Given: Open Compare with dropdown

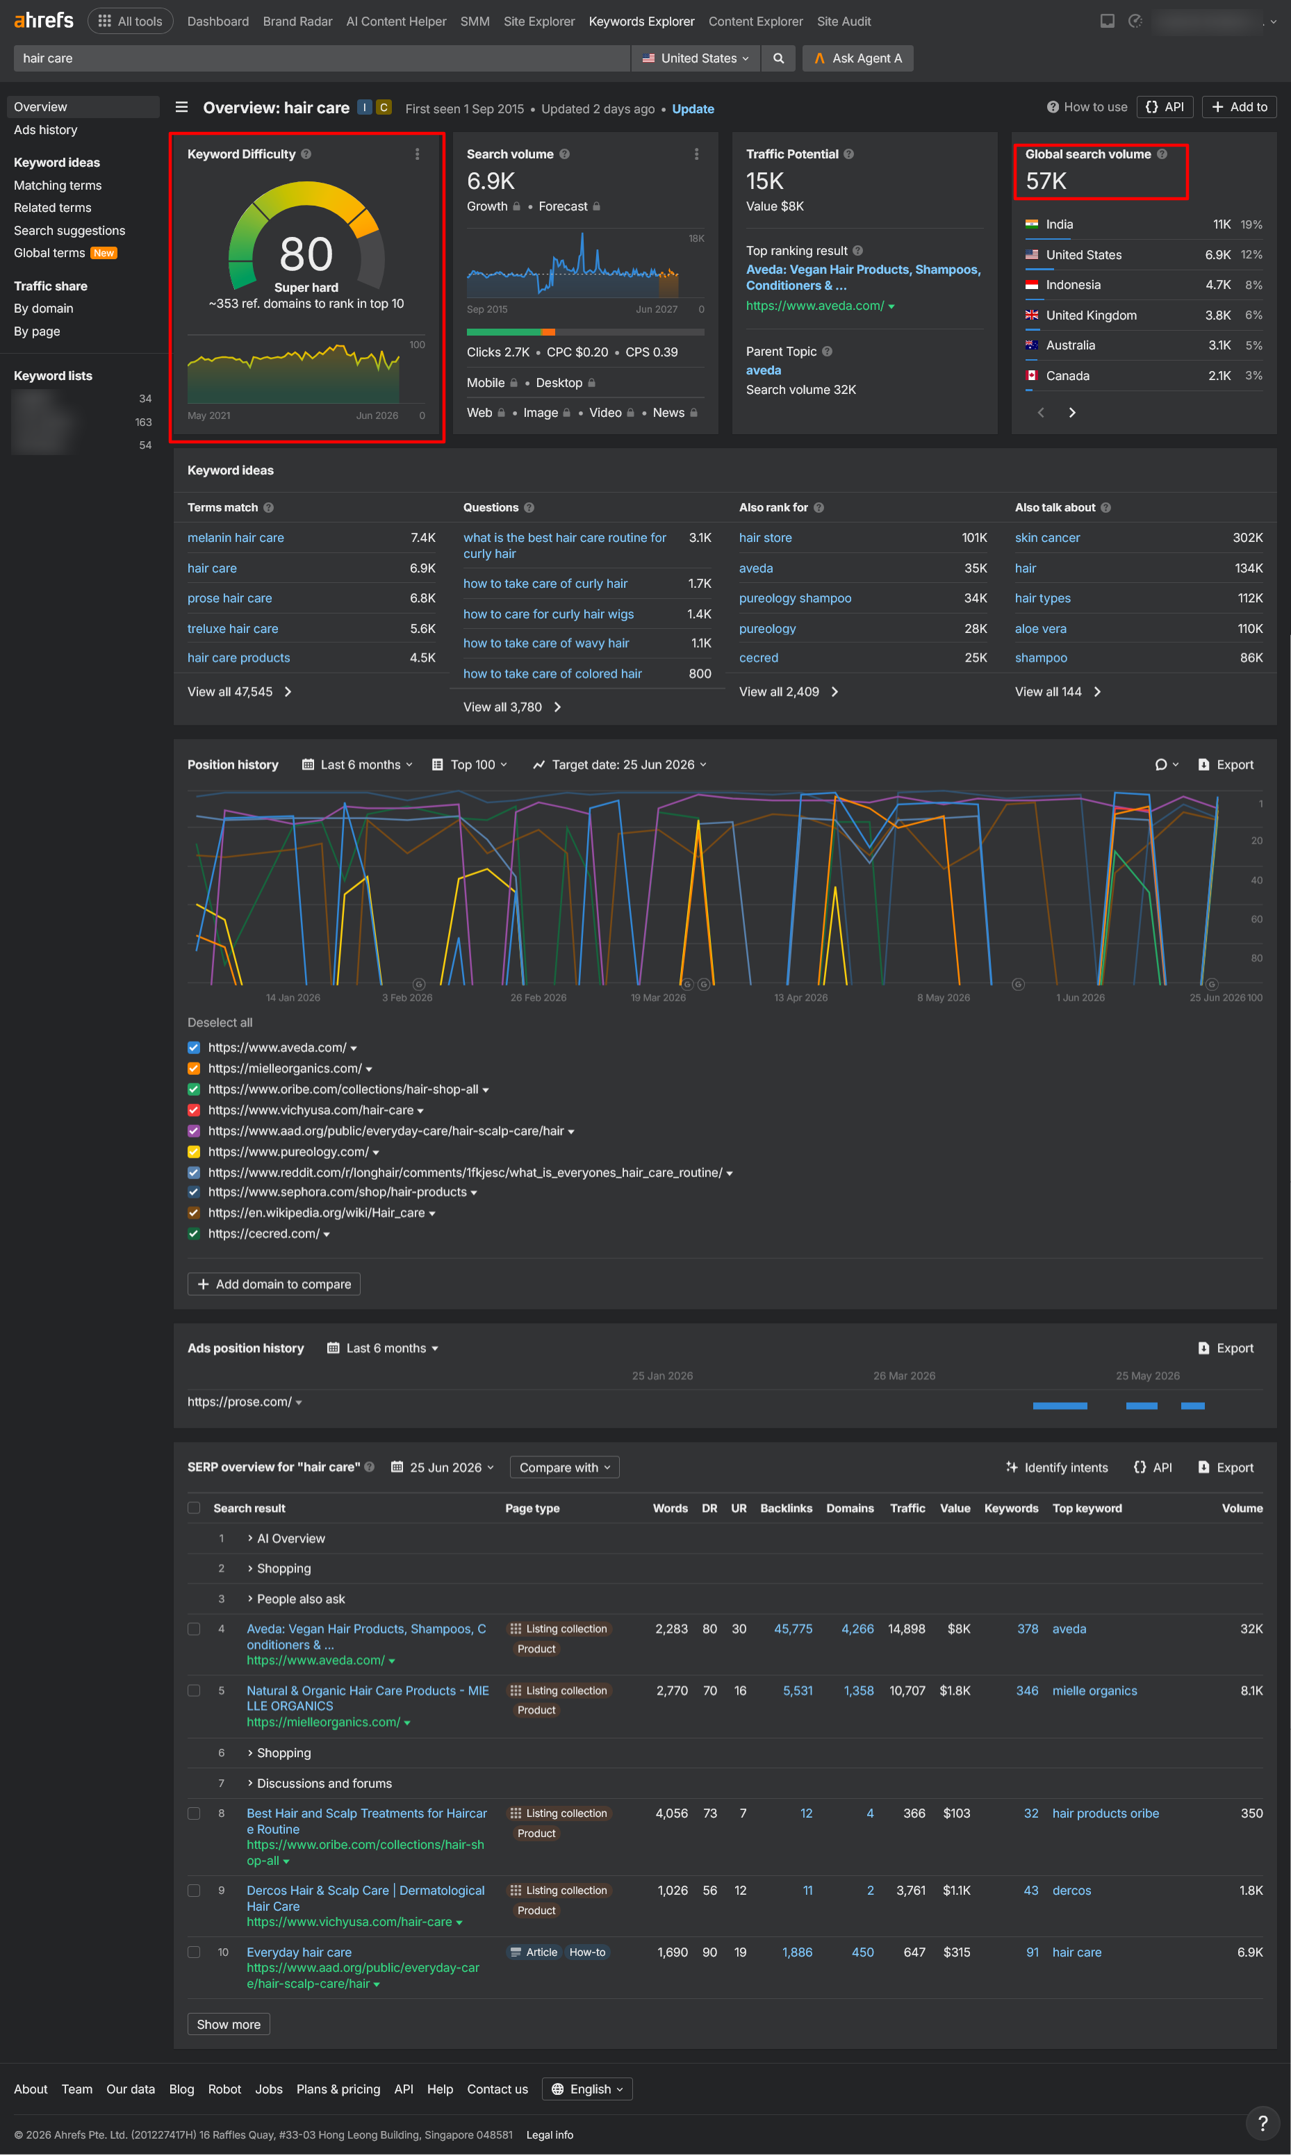Looking at the screenshot, I should coord(565,1467).
